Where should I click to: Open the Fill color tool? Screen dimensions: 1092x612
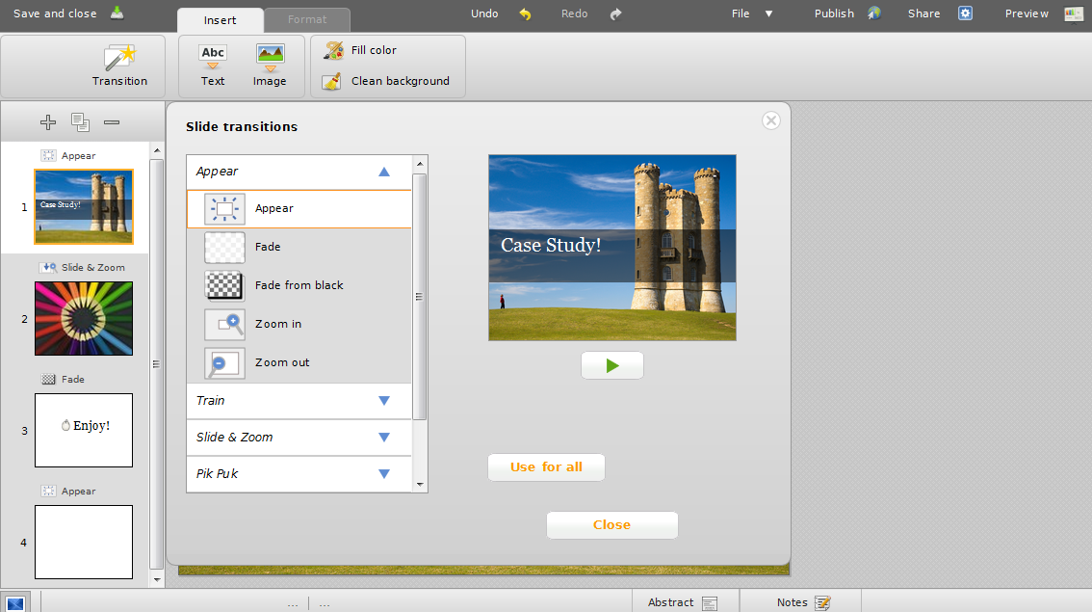pos(360,50)
